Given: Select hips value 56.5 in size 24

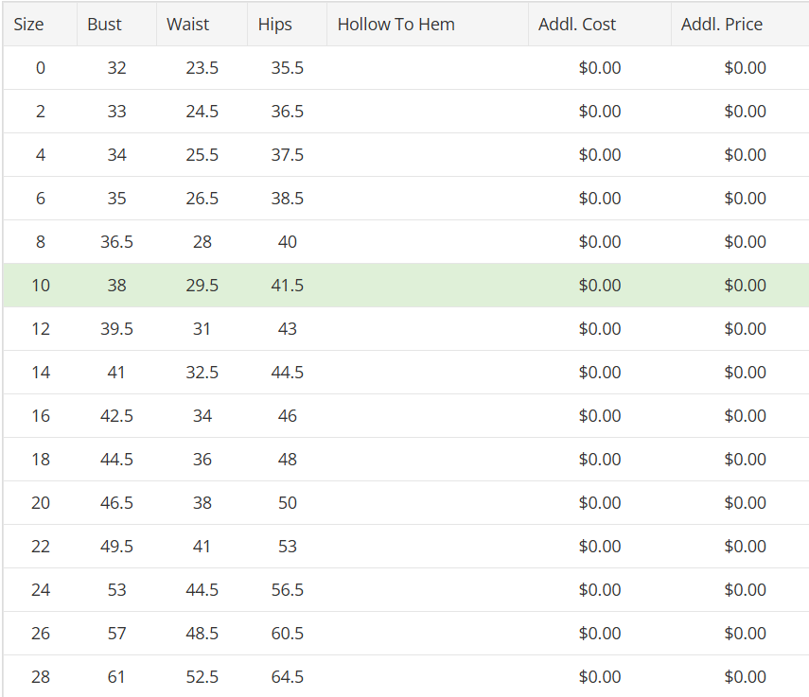Looking at the screenshot, I should (288, 590).
